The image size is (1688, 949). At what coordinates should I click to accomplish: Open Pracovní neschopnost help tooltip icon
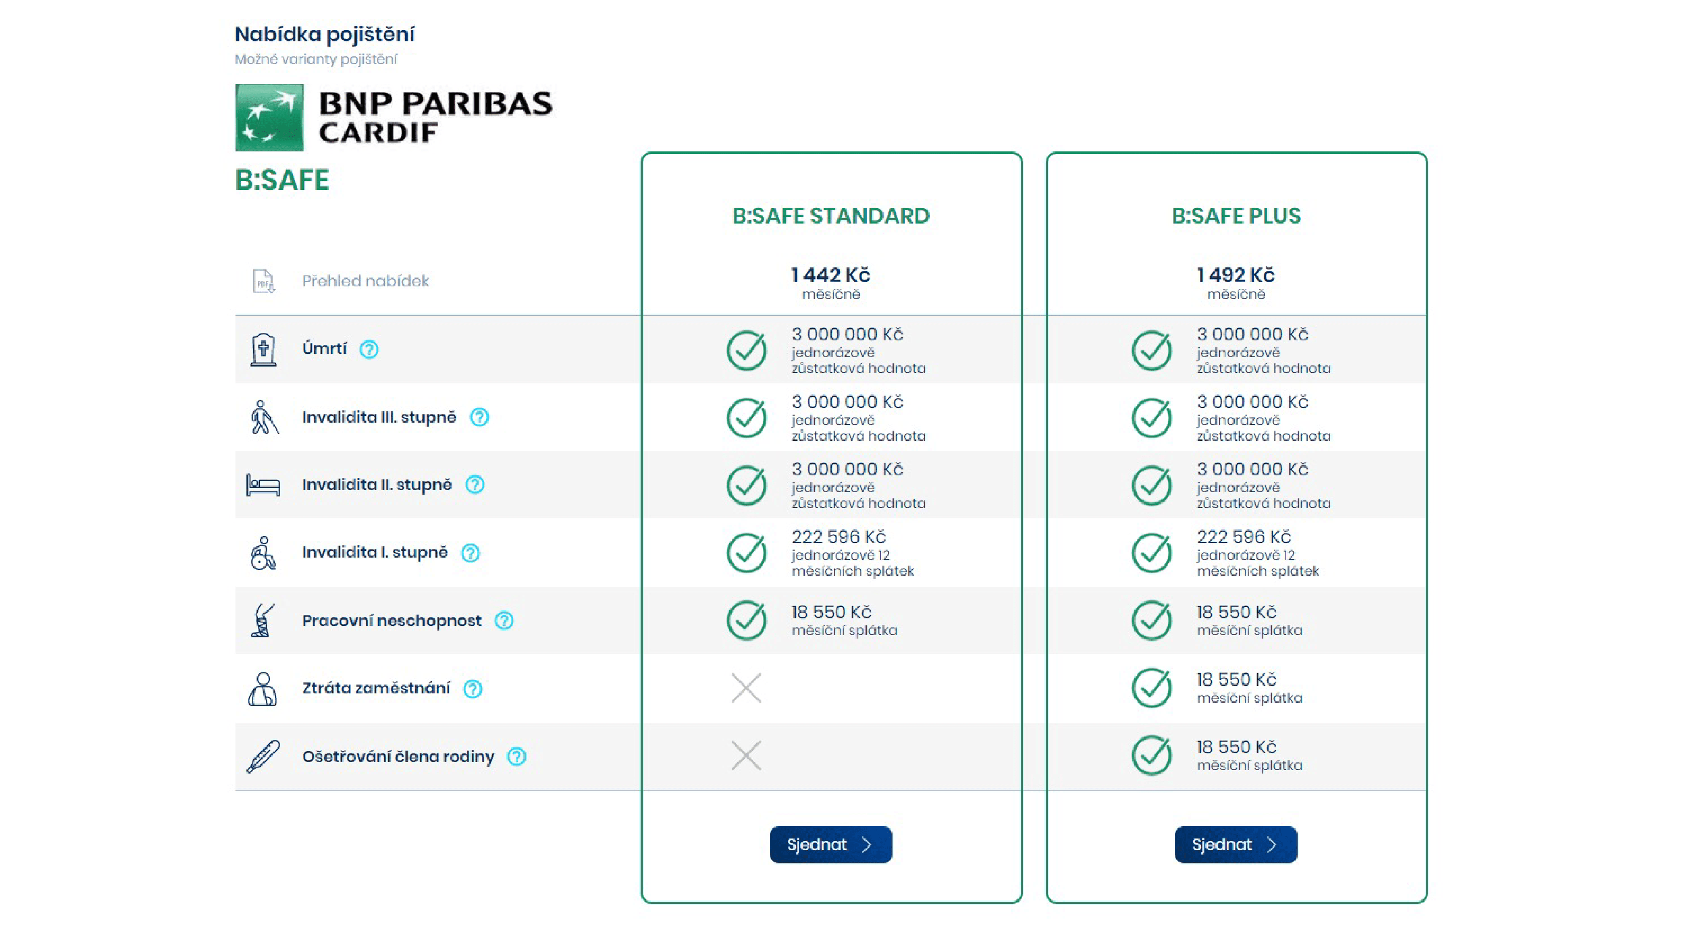tap(504, 620)
